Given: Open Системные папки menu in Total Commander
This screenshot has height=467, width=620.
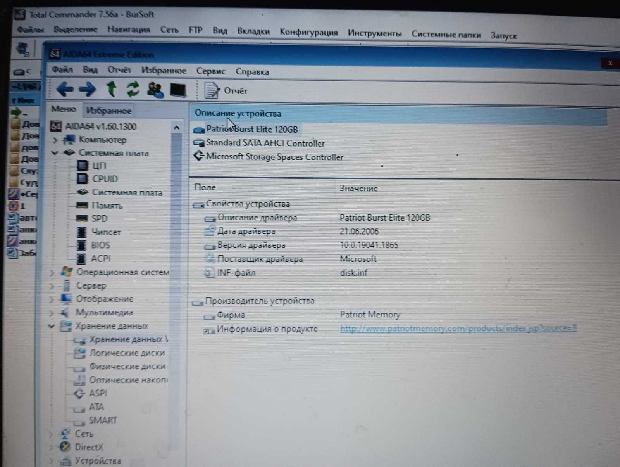Looking at the screenshot, I should tap(446, 35).
